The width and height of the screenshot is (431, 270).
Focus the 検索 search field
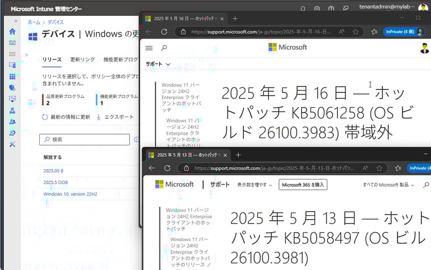84,139
